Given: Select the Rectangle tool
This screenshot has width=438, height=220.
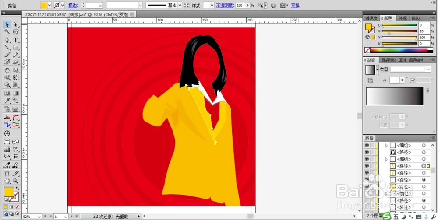Looking at the screenshot, I should (16, 47).
